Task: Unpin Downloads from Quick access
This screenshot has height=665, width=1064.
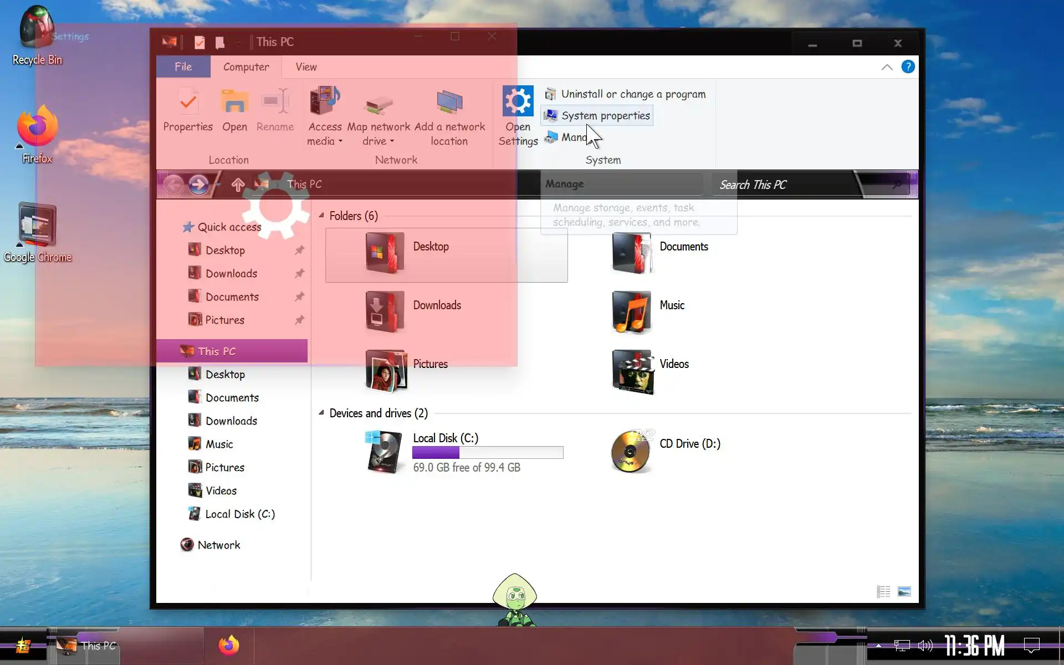Action: click(299, 273)
